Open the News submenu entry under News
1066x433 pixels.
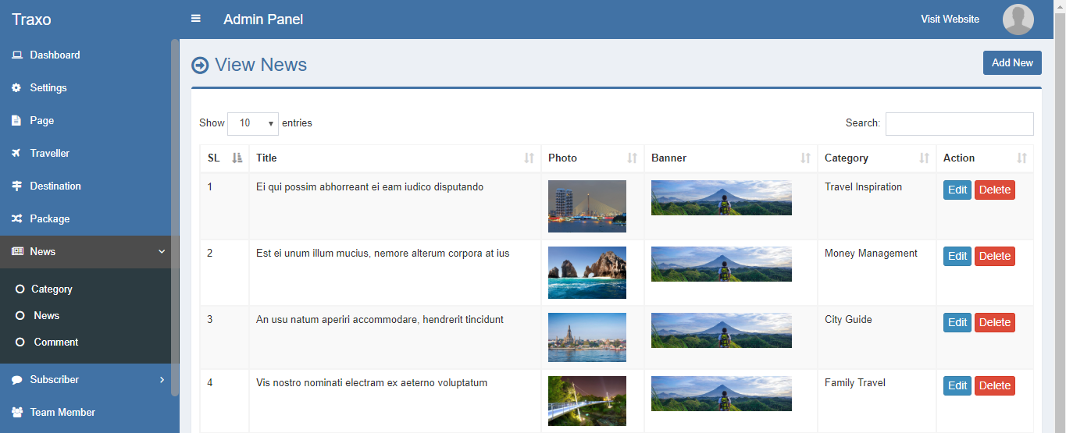pos(46,316)
